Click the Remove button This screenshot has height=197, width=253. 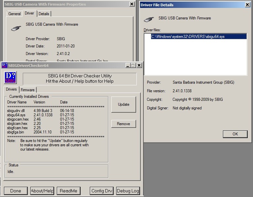124,124
